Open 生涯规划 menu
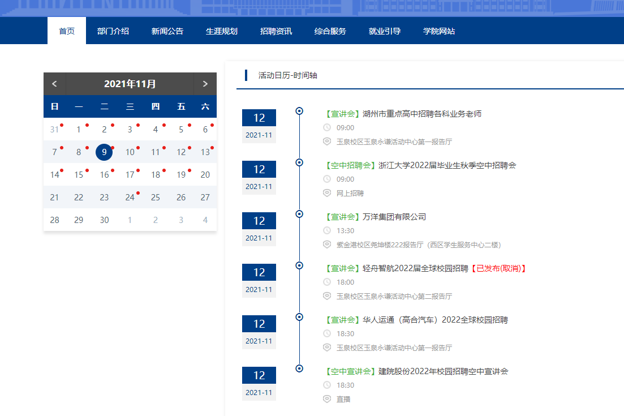The height and width of the screenshot is (416, 624). click(222, 31)
